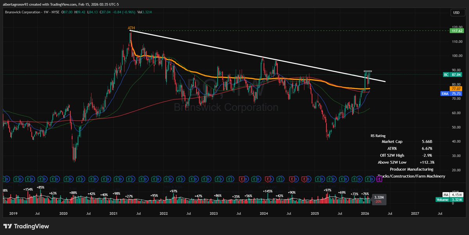Click the green Volume 3.32M label
The width and height of the screenshot is (469, 235).
(449, 200)
